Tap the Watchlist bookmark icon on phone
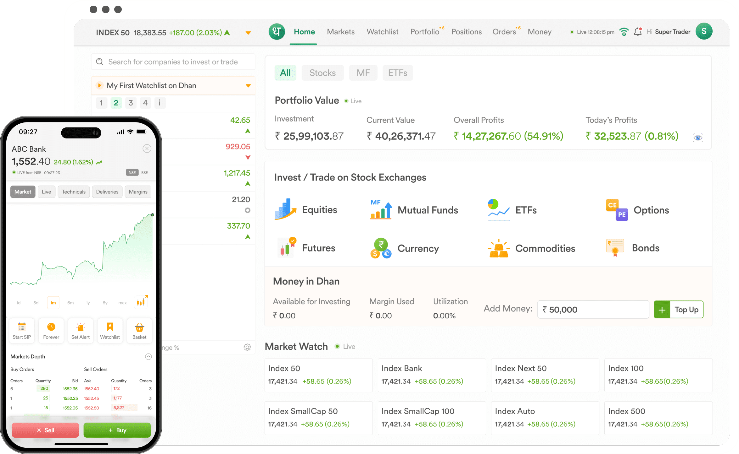 pos(110,327)
